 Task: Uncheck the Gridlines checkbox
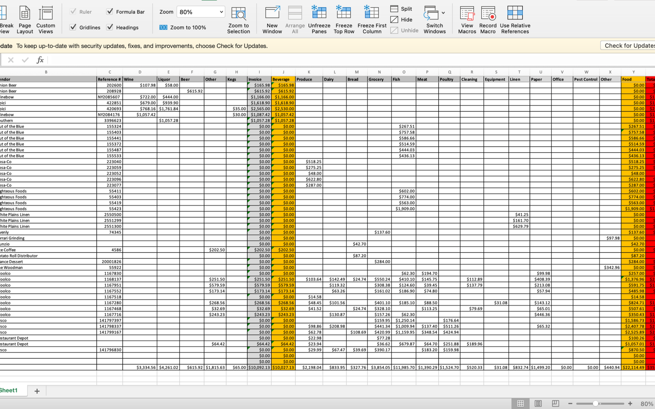click(73, 27)
